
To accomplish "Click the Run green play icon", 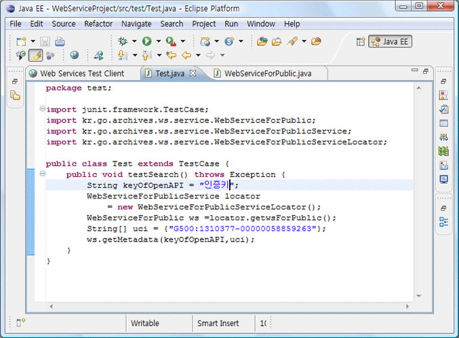I will pos(146,41).
